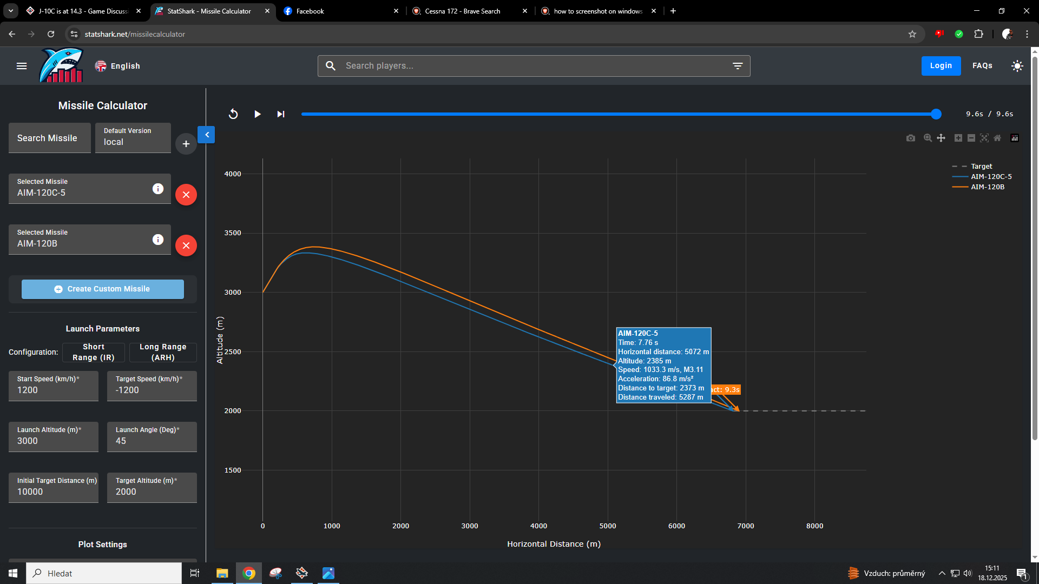Toggle light/dark theme sun icon
The image size is (1039, 584).
1017,66
